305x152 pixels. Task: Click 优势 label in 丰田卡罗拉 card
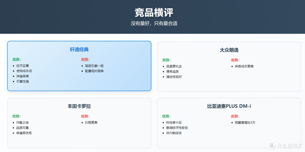(x=17, y=116)
